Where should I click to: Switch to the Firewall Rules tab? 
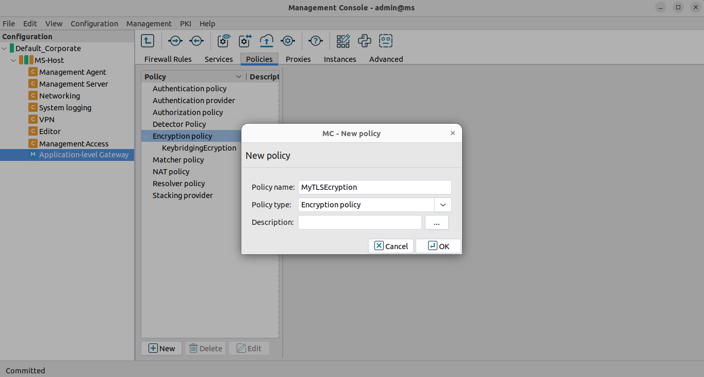(x=168, y=59)
